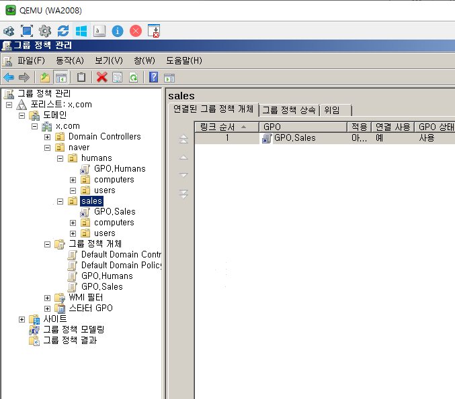Click the QEMU cubes icon

pos(9,31)
